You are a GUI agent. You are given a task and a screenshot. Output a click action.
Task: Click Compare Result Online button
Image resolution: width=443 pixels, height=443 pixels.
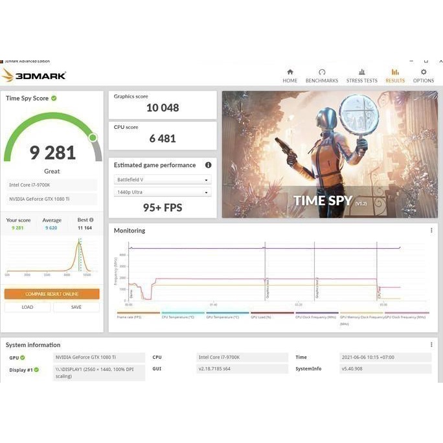[52, 294]
